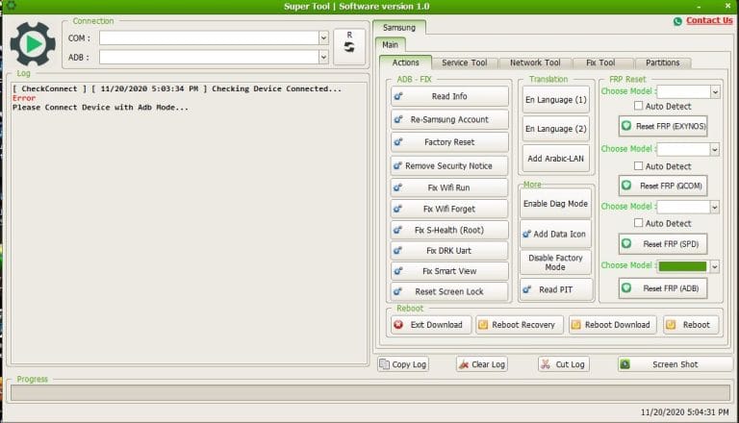Click the camera icon on Screen Shot

click(624, 364)
